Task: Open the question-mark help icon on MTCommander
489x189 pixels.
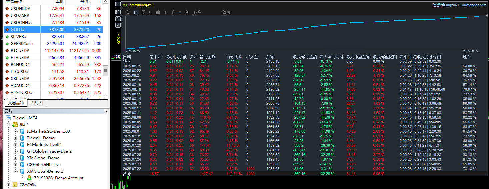Action: coord(118,18)
